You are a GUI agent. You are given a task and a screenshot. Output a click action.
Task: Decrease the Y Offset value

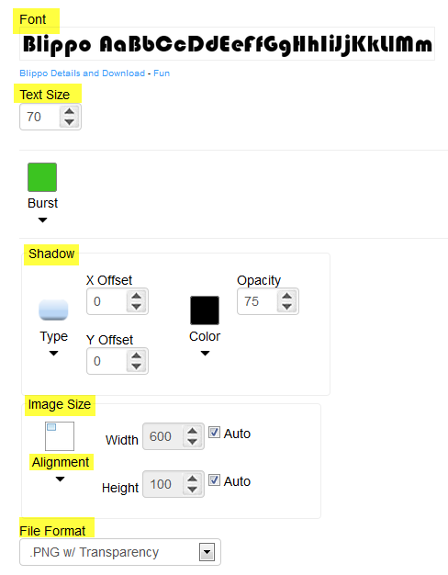[137, 366]
